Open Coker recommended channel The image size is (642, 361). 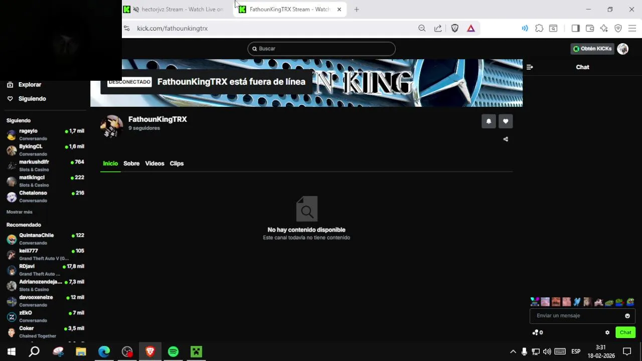click(45, 332)
